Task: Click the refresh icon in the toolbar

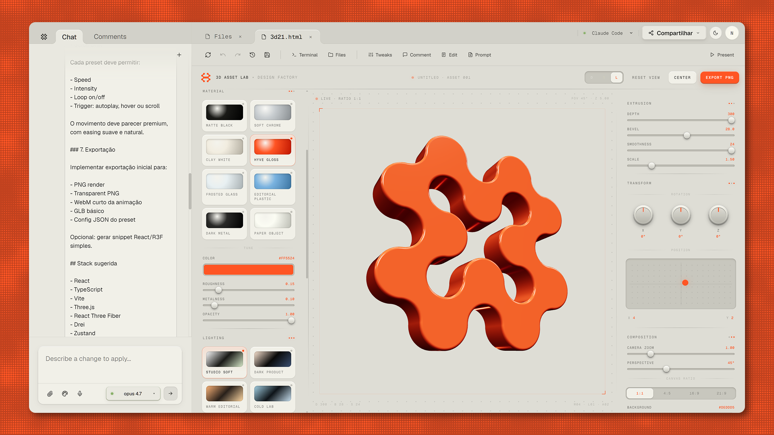Action: [208, 55]
